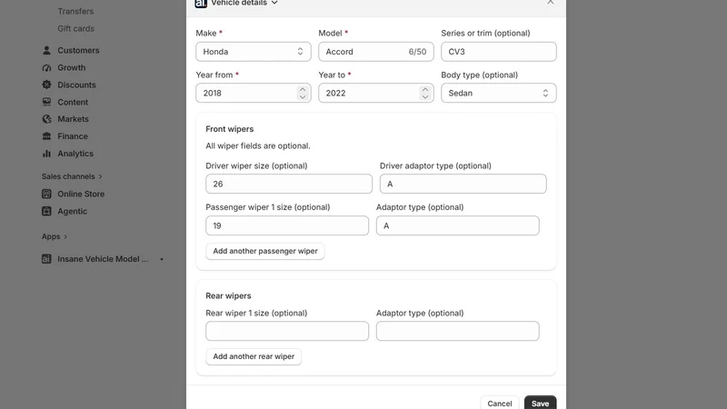Click the Markets globe icon

pyautogui.click(x=46, y=119)
